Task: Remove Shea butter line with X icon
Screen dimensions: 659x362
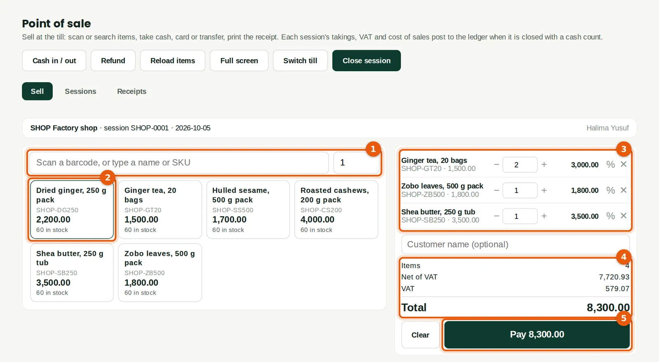Action: click(x=624, y=216)
